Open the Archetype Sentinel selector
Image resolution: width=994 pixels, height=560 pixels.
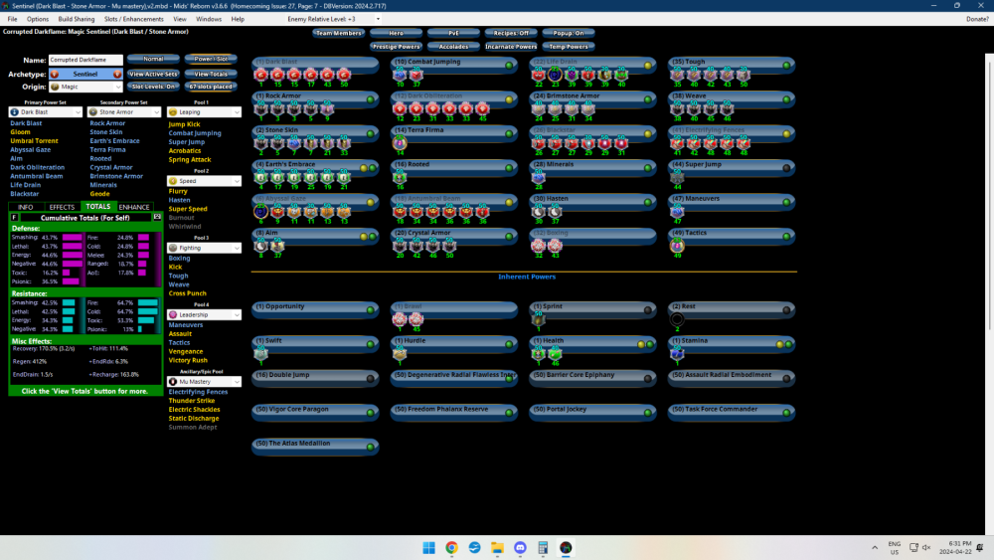85,75
